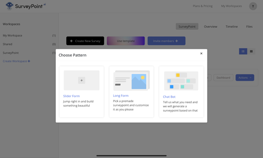Click Create Workspace link
The height and width of the screenshot is (158, 263).
point(16,61)
